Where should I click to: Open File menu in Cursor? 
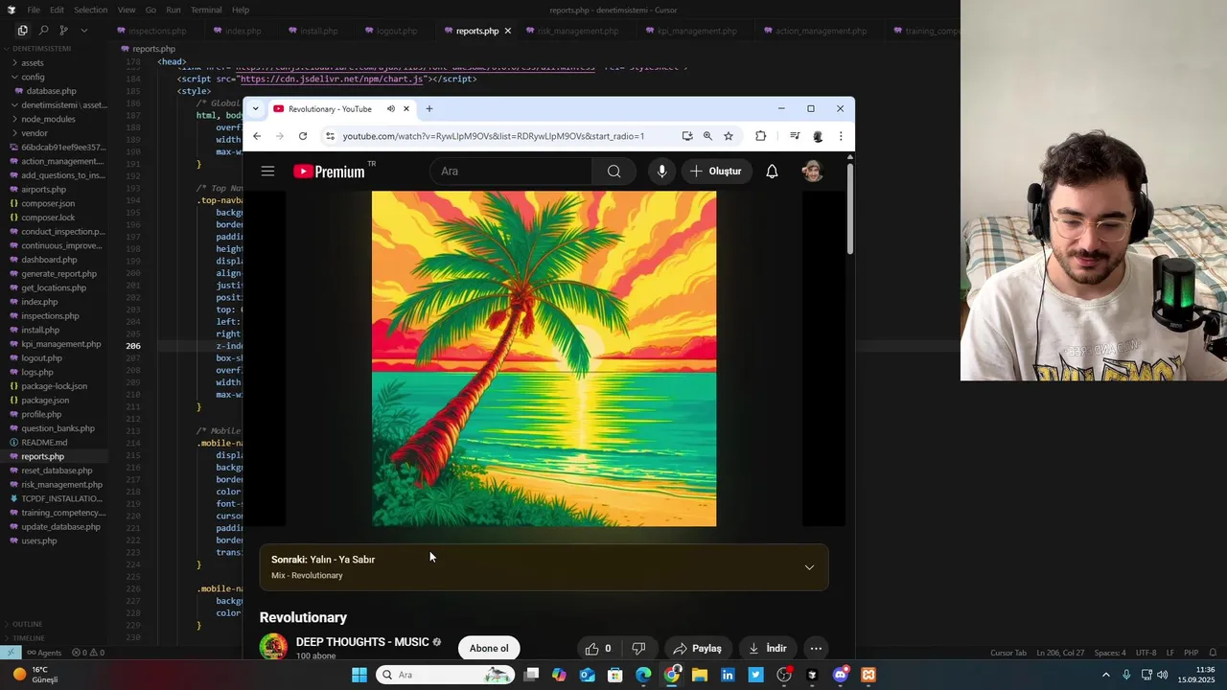(x=34, y=10)
